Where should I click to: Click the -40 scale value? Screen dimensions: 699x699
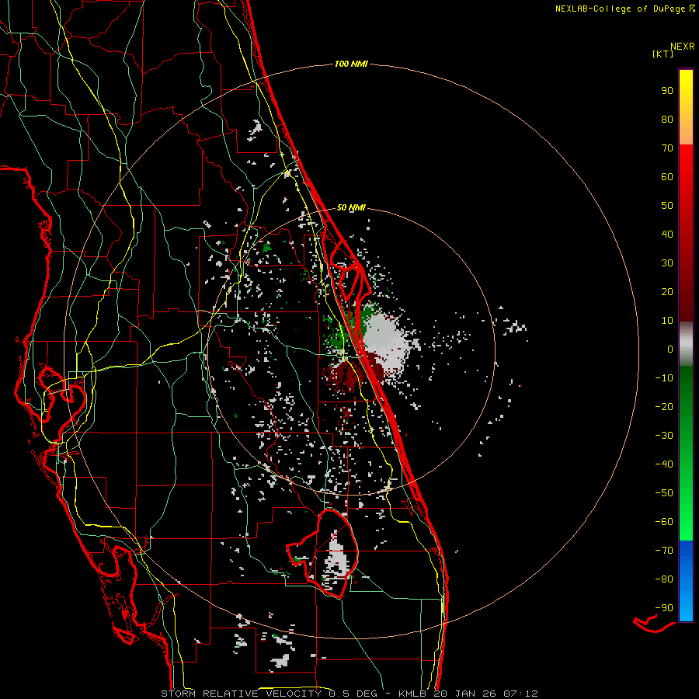pyautogui.click(x=664, y=464)
